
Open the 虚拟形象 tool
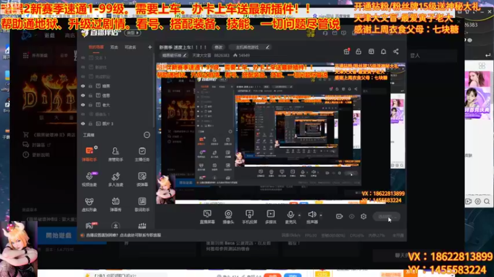[89, 204]
